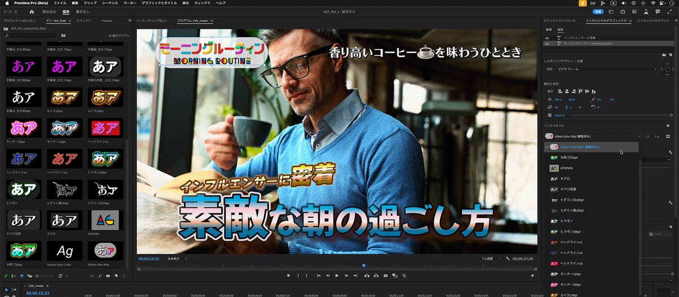The image size is (679, 297).
Task: Open the 全体表示 zoom level dropdown
Action: pyautogui.click(x=177, y=259)
